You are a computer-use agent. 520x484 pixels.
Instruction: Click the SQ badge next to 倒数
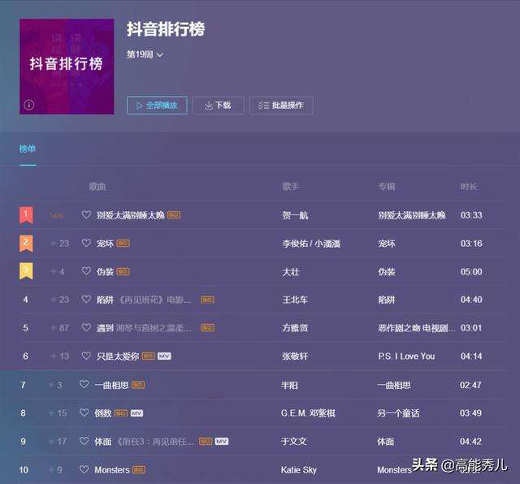coord(121,413)
